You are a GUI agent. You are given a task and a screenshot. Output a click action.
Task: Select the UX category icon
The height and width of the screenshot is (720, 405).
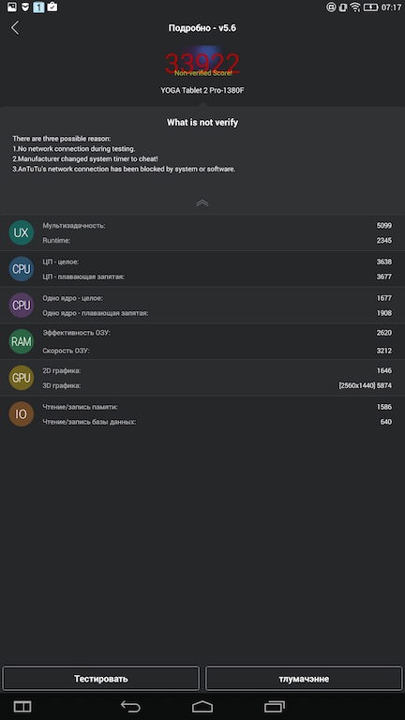(22, 232)
